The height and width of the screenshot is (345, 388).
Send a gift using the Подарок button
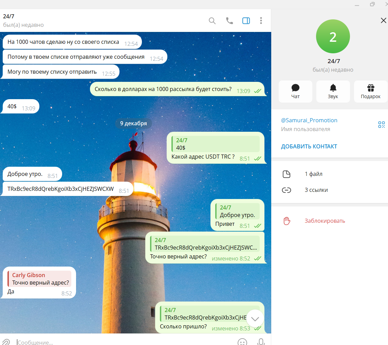[x=371, y=91]
